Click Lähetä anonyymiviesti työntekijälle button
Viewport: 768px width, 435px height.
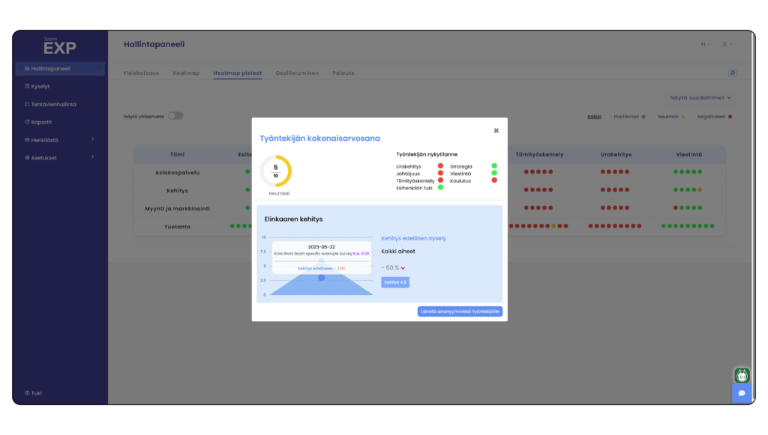click(460, 311)
